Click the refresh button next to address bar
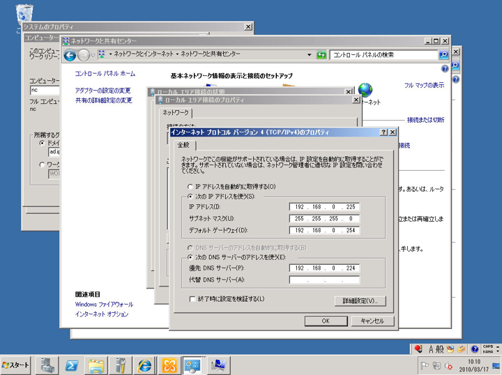This screenshot has width=502, height=375. (321, 54)
